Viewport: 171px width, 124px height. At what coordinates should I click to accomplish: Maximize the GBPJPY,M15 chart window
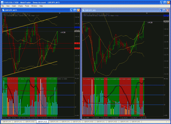[75, 10]
